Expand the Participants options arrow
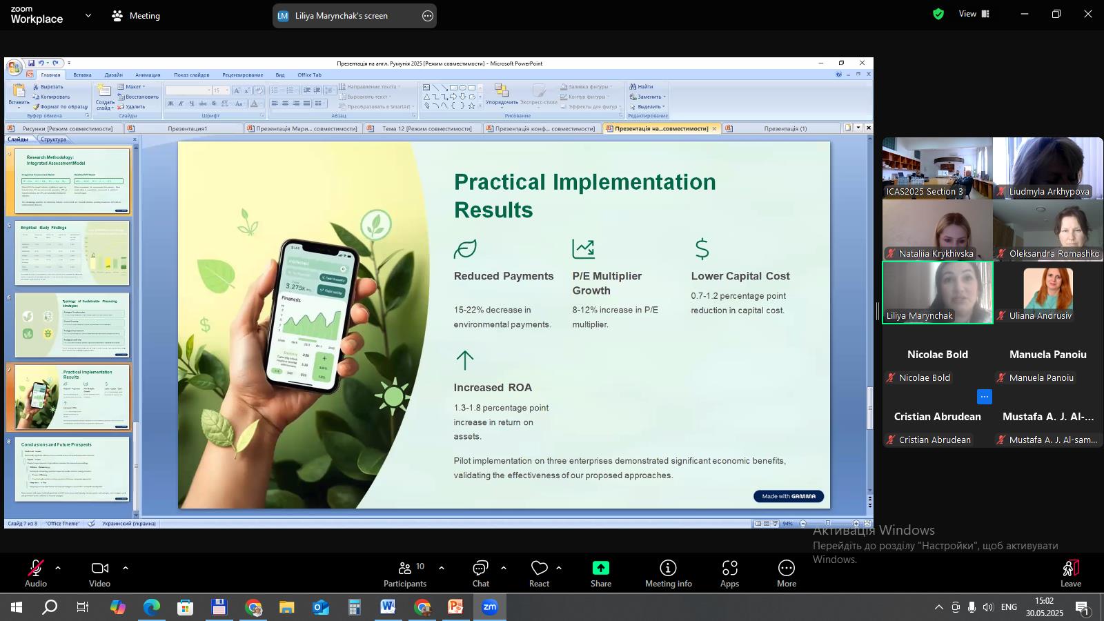Screen dimensions: 1104x621 (442, 569)
